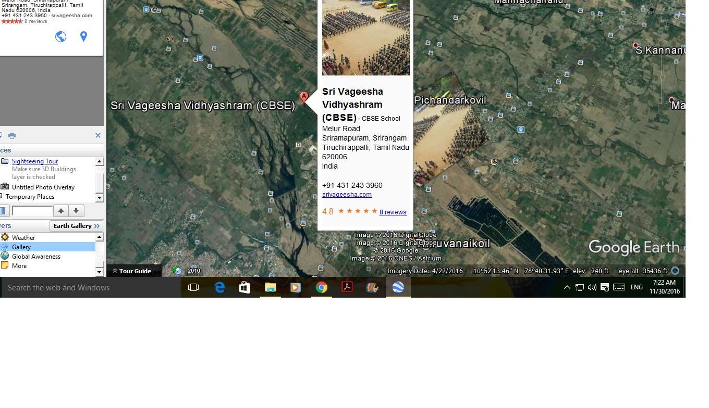Select Global Awareness layer row
709x408 pixels.
point(36,256)
